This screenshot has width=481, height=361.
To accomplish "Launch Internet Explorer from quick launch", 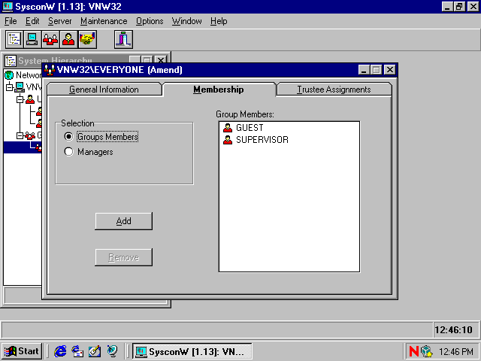I will click(x=60, y=351).
